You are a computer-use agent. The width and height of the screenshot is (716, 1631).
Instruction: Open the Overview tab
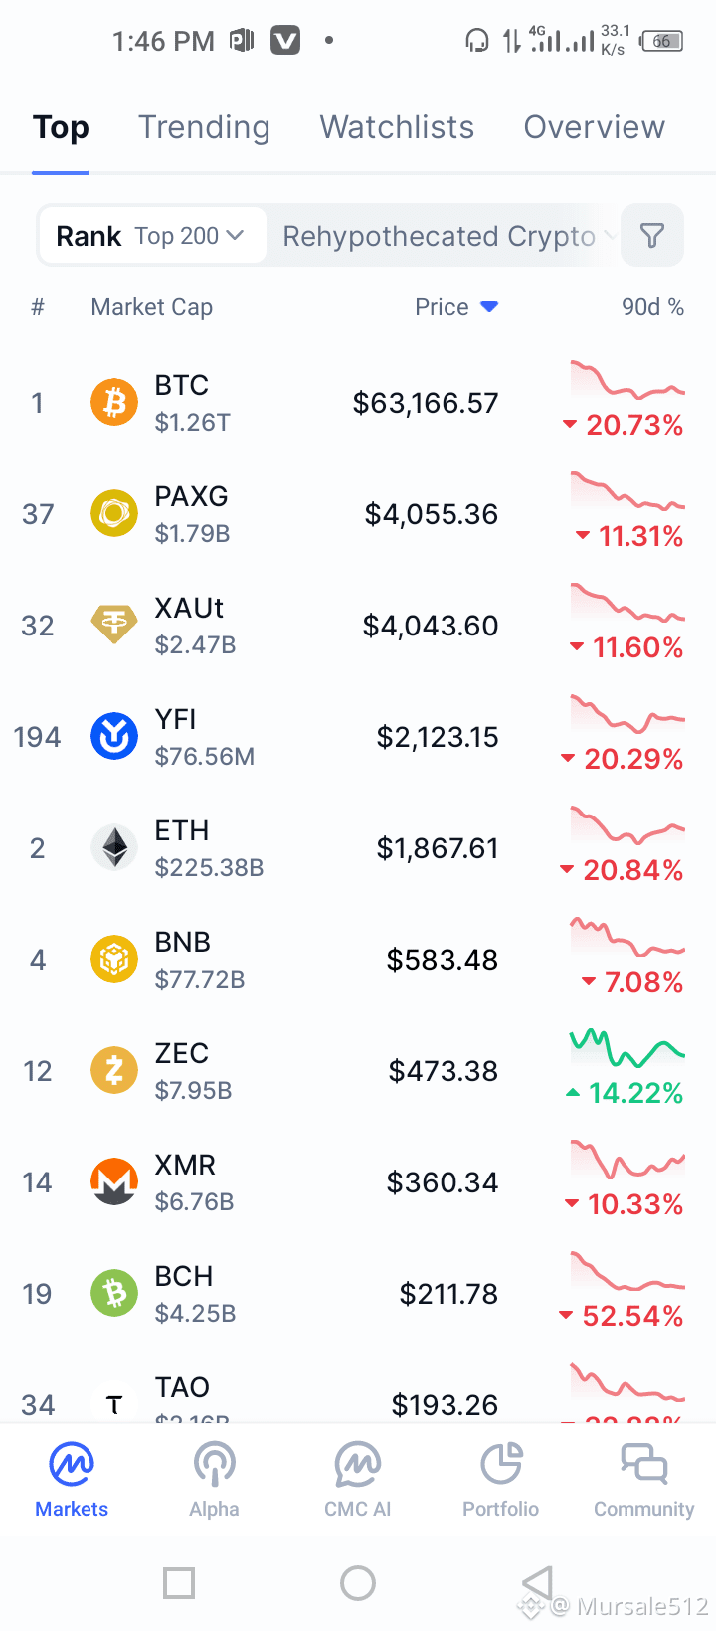click(x=595, y=127)
